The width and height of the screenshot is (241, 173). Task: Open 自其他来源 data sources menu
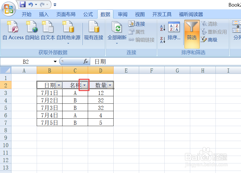point(68,32)
